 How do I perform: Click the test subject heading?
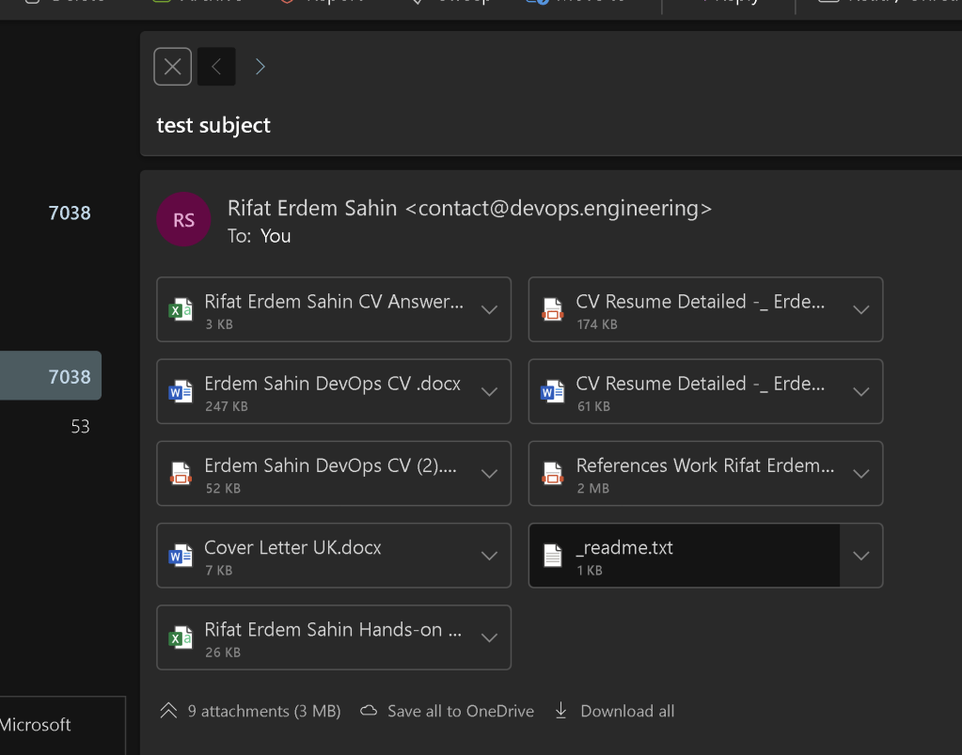click(213, 125)
